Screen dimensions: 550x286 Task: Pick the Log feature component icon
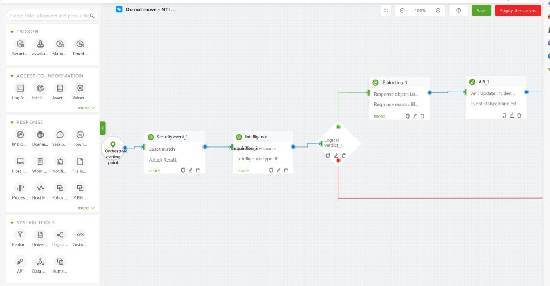coord(20,88)
